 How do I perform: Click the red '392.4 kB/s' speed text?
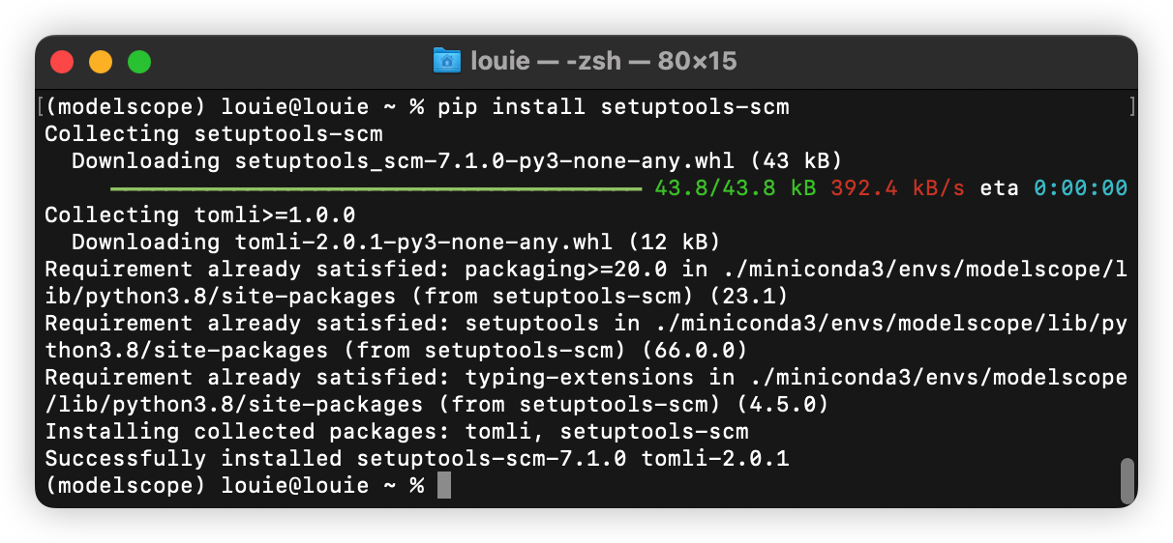point(897,187)
